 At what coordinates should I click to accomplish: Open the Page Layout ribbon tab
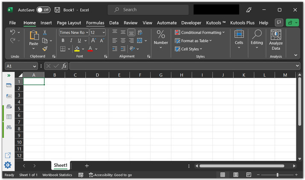[69, 23]
